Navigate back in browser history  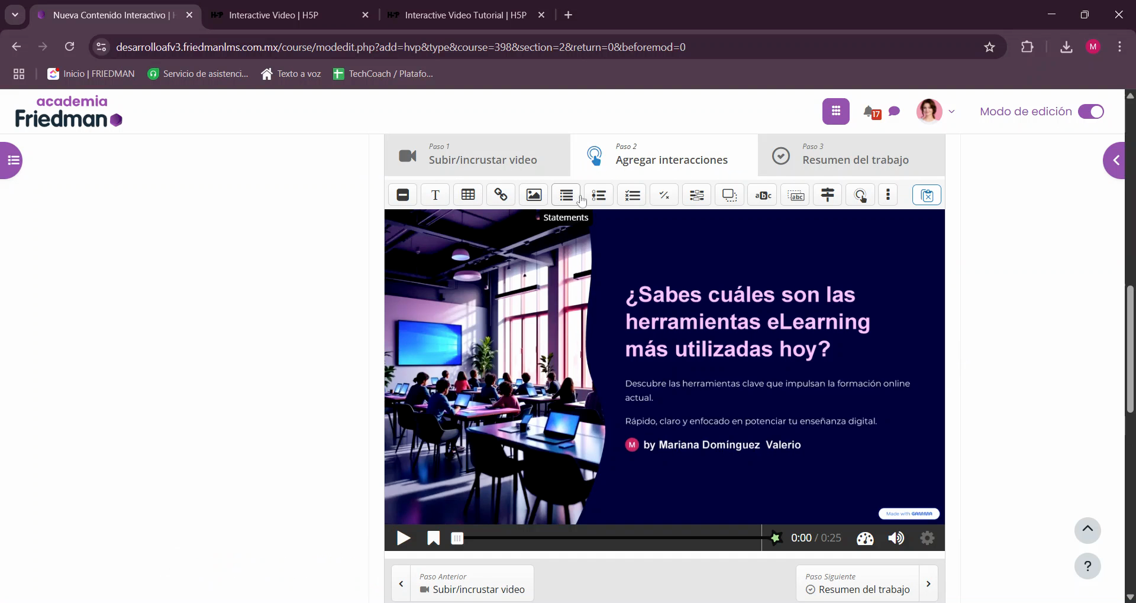pos(17,47)
